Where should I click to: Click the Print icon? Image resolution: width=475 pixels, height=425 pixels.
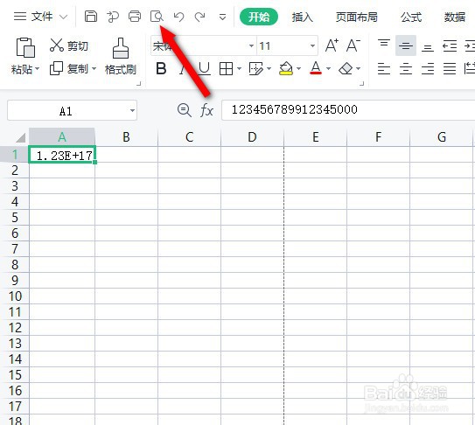pyautogui.click(x=135, y=17)
